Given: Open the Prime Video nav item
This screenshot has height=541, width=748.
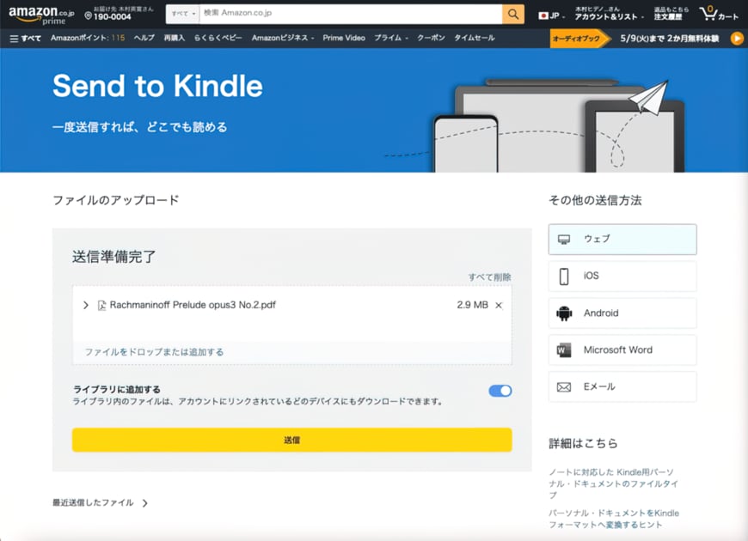Looking at the screenshot, I should point(344,39).
